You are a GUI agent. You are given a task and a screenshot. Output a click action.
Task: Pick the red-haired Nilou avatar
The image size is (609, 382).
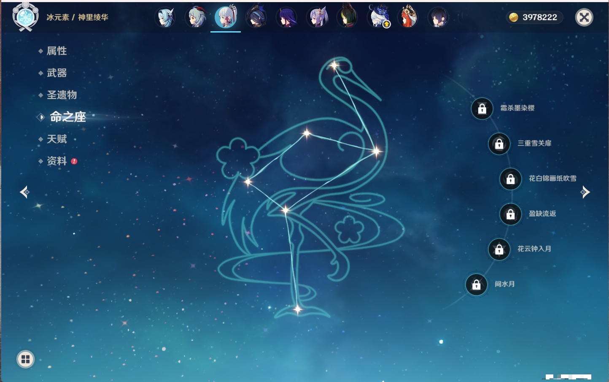point(408,18)
